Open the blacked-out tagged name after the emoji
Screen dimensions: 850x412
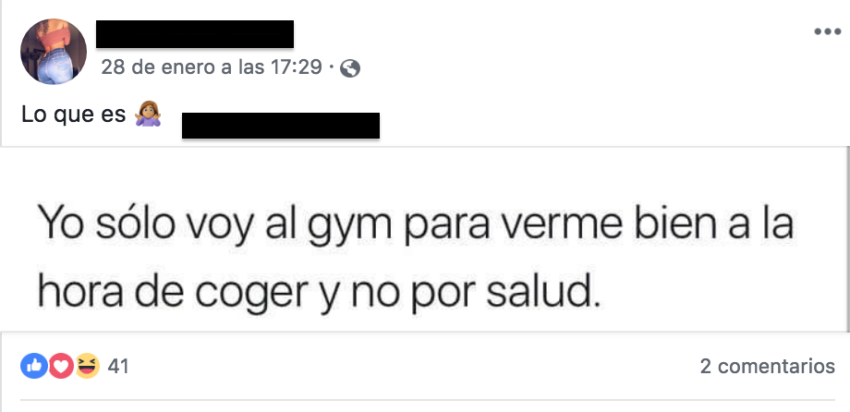tap(281, 126)
